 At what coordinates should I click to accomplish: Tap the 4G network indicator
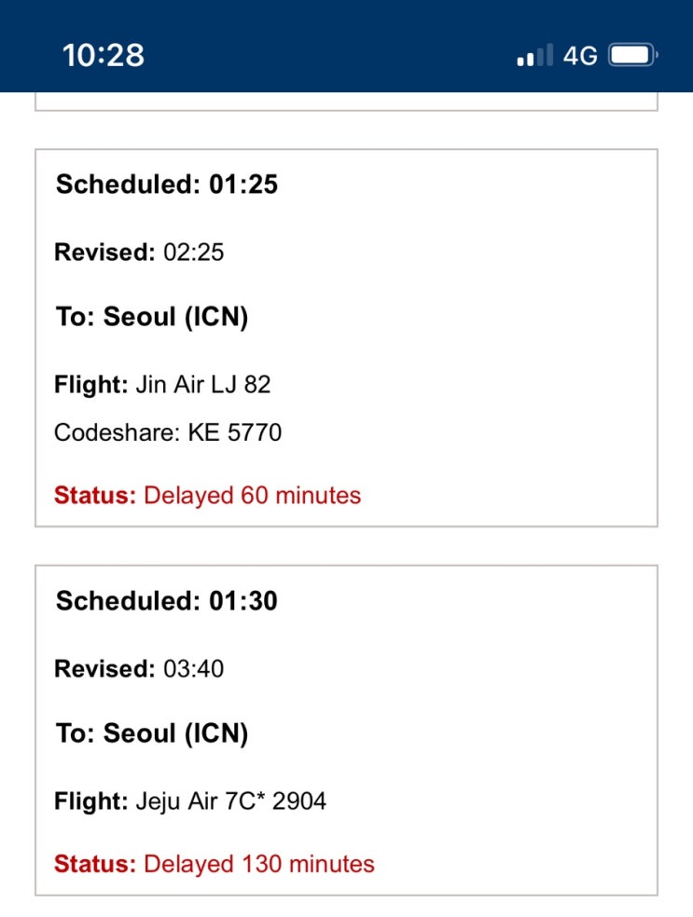pos(580,56)
